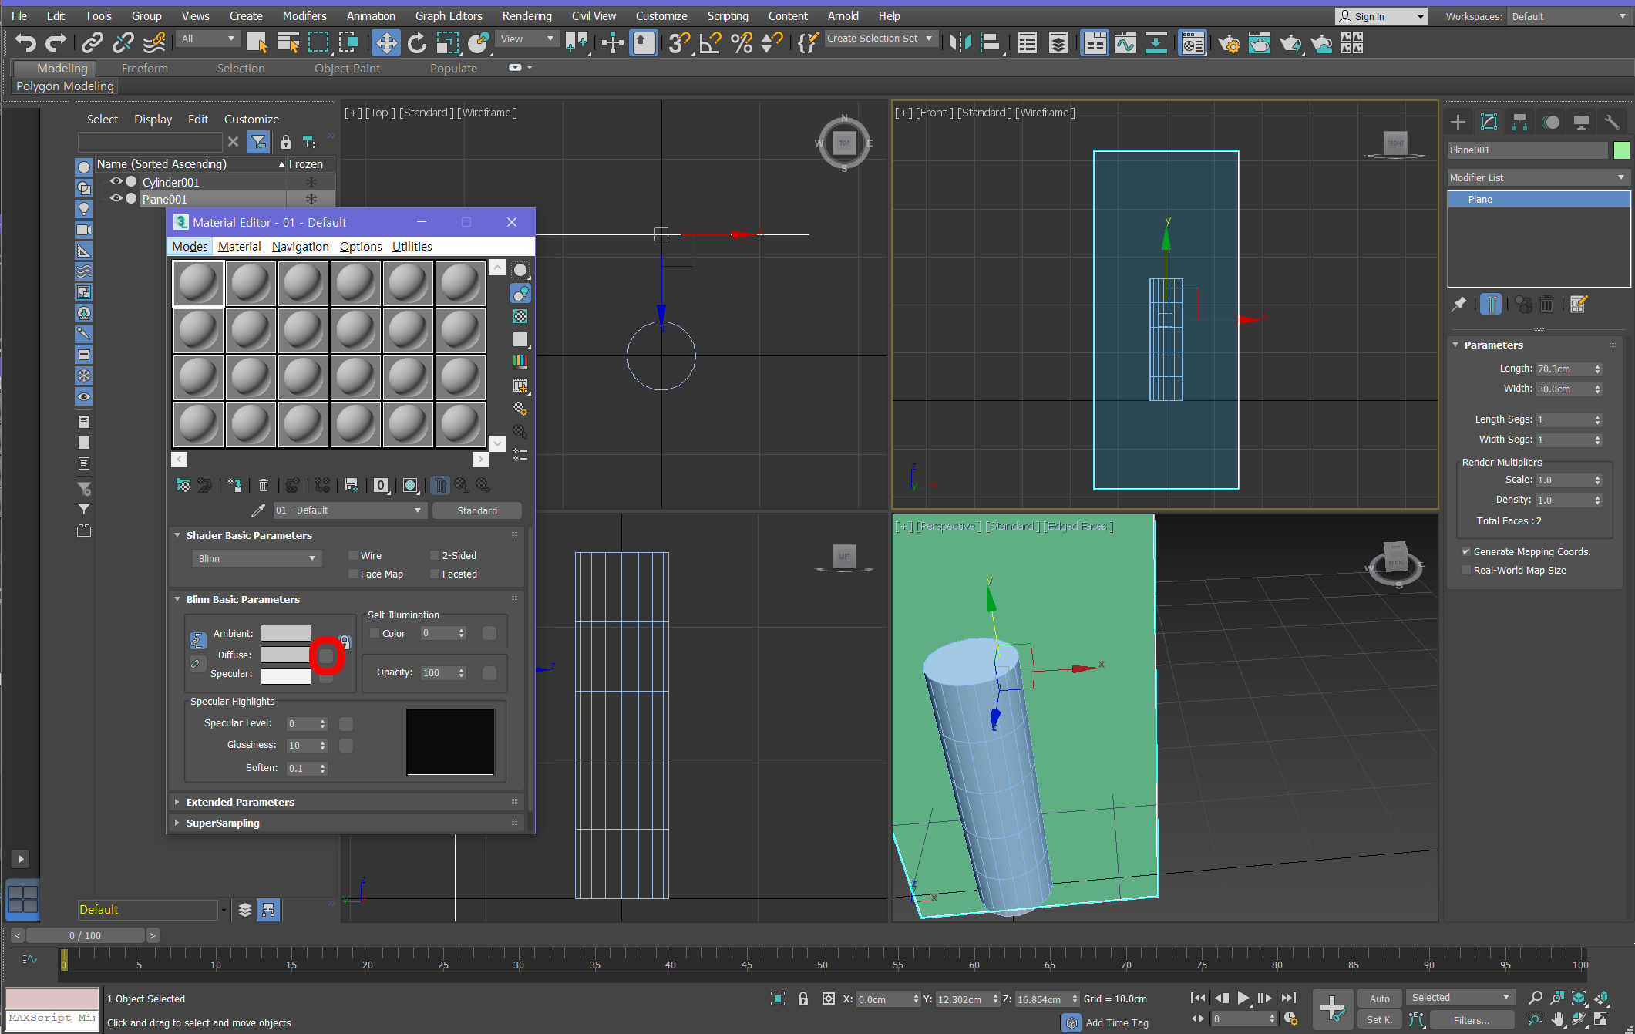Toggle the Angle Snap tool

(x=710, y=43)
